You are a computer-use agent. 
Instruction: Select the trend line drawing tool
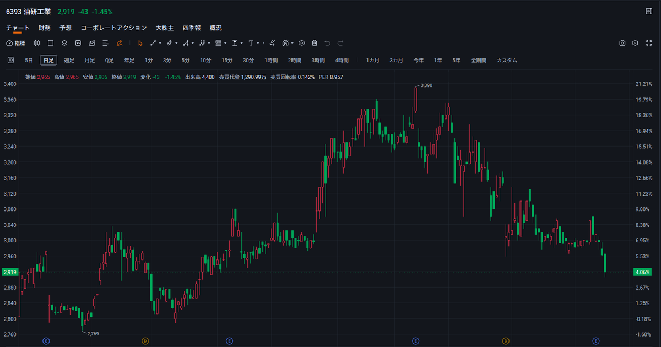(x=153, y=43)
